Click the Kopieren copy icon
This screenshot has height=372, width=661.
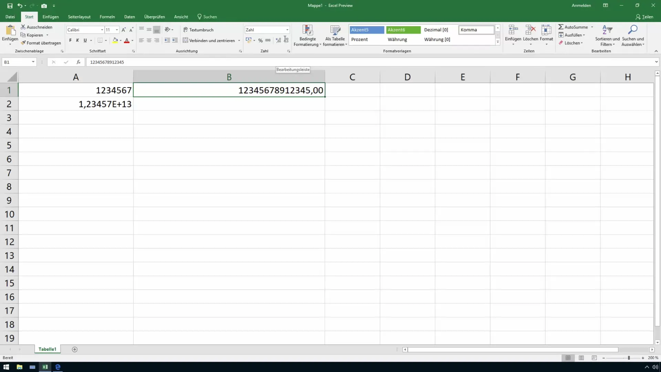pos(23,35)
